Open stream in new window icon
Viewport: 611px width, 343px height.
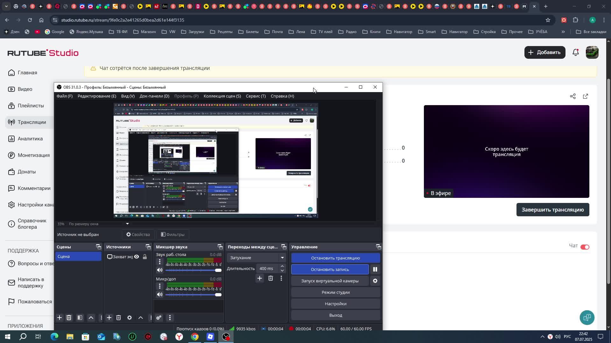586,96
